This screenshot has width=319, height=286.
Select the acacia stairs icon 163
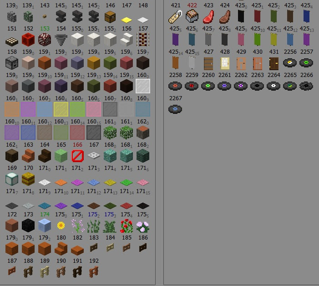point(28,156)
